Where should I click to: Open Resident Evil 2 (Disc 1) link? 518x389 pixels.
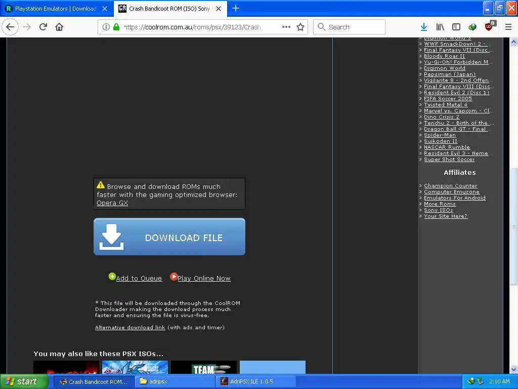click(x=457, y=92)
